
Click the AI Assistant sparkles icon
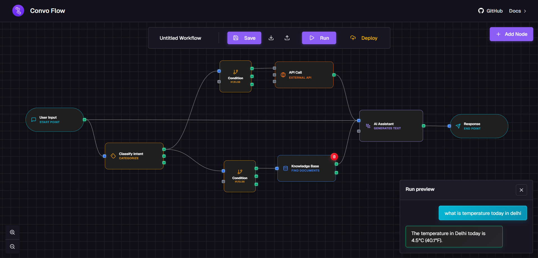[x=368, y=126]
